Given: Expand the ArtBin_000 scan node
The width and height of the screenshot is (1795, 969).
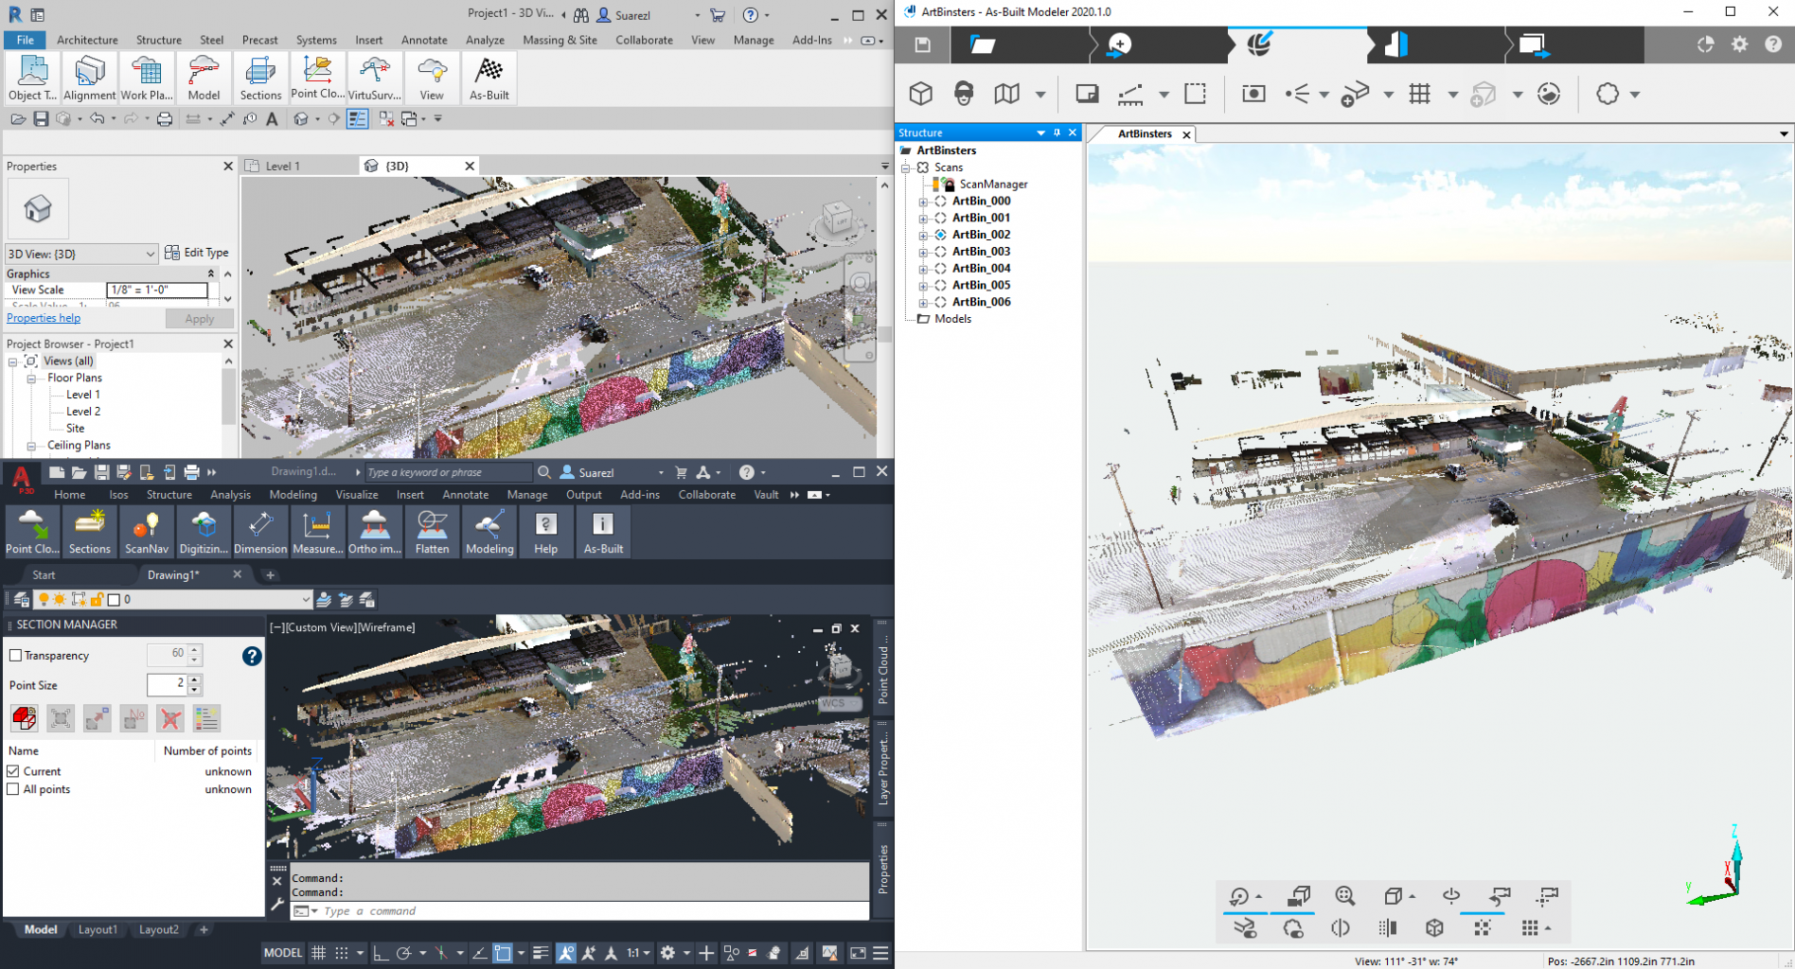Looking at the screenshot, I should [923, 202].
